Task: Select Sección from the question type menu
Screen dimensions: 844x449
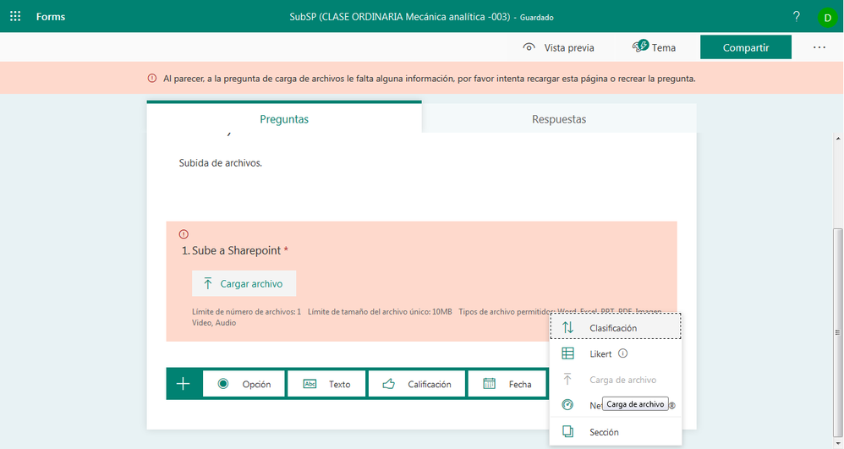Action: 615,432
